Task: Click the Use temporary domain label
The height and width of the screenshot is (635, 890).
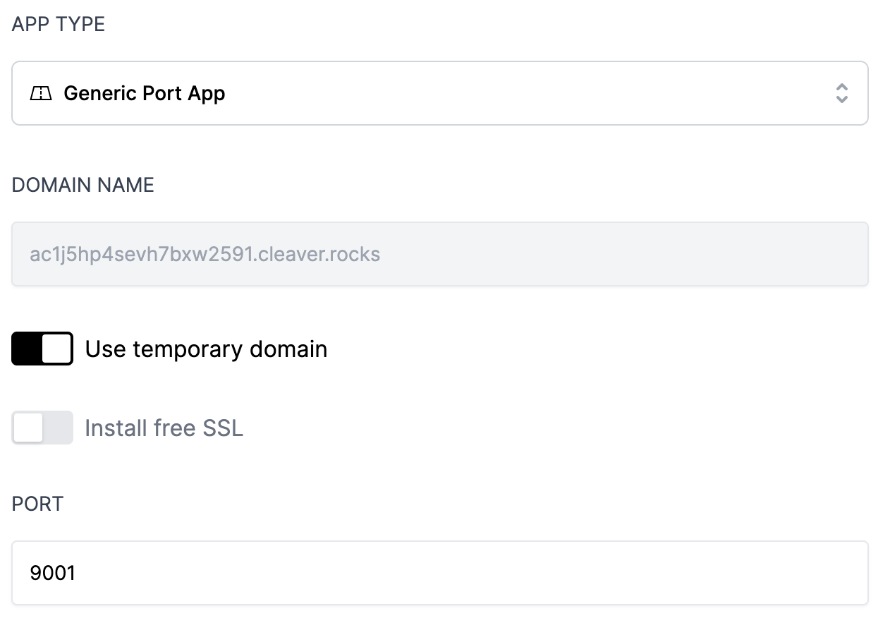Action: [206, 349]
